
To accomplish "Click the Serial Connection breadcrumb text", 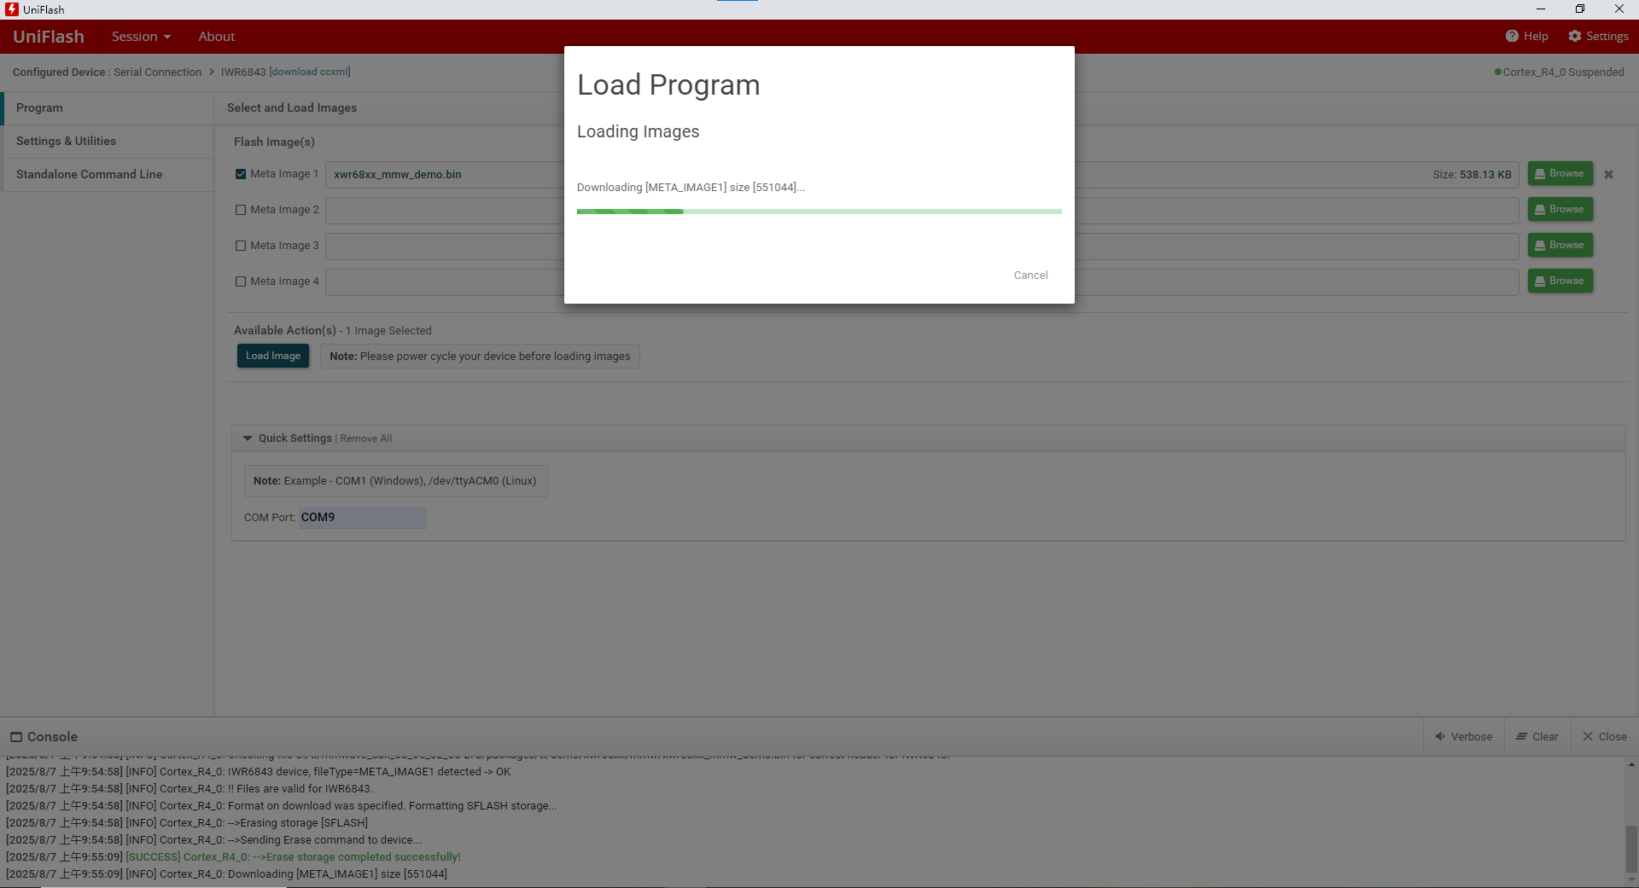I will click(x=158, y=73).
